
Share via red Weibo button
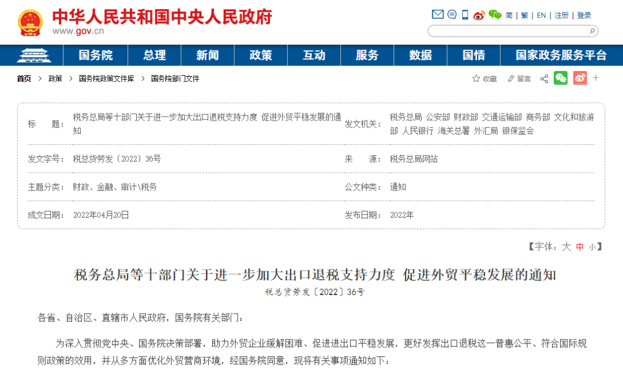click(580, 78)
